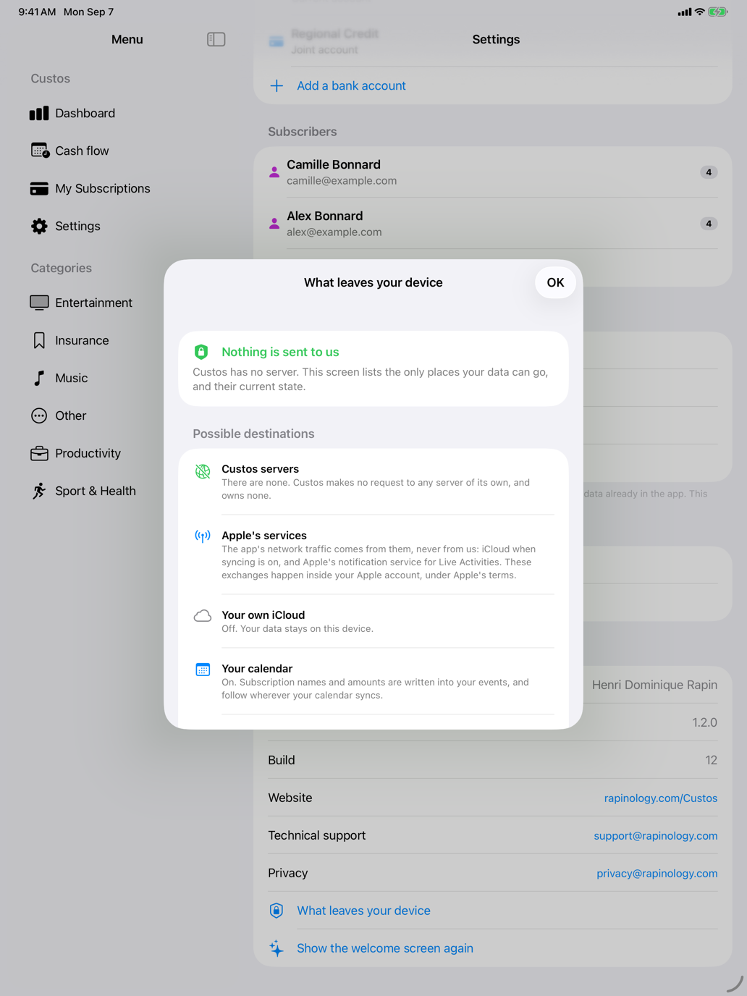Tap Show the welcome screen again
The height and width of the screenshot is (996, 747).
pyautogui.click(x=385, y=948)
